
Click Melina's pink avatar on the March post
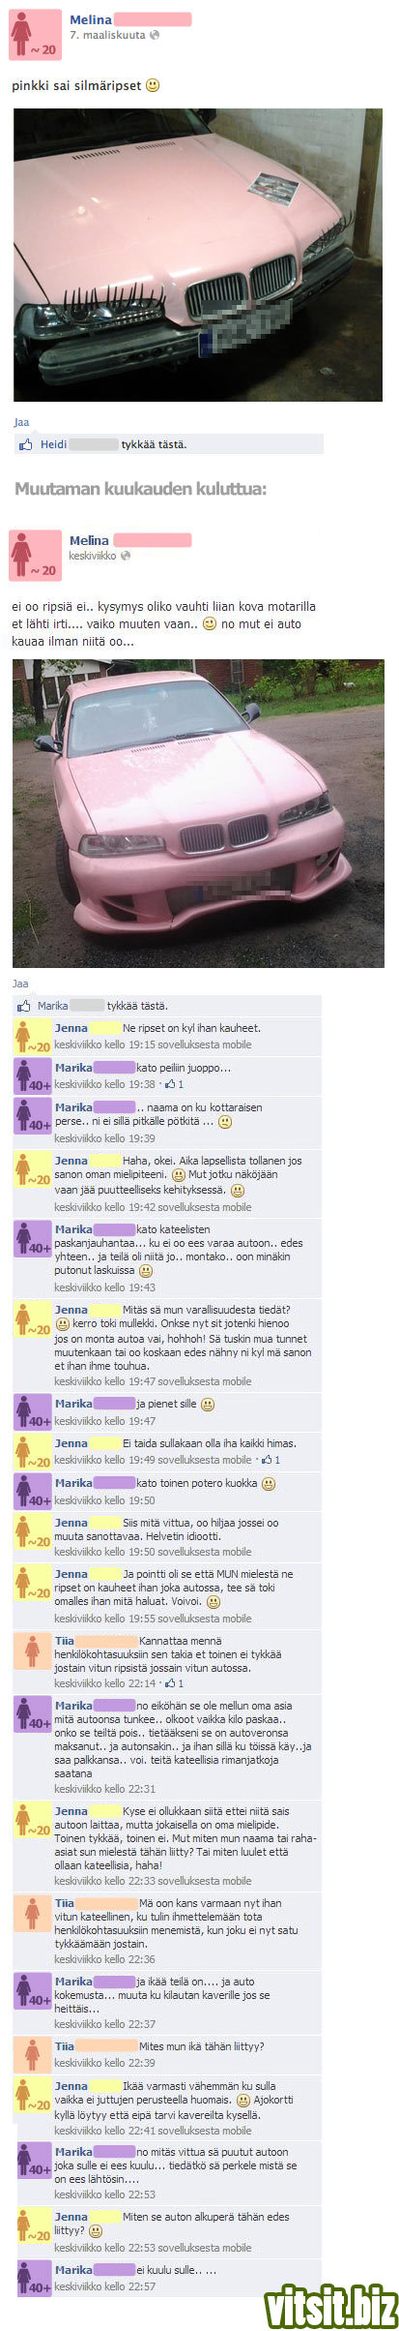click(x=34, y=35)
